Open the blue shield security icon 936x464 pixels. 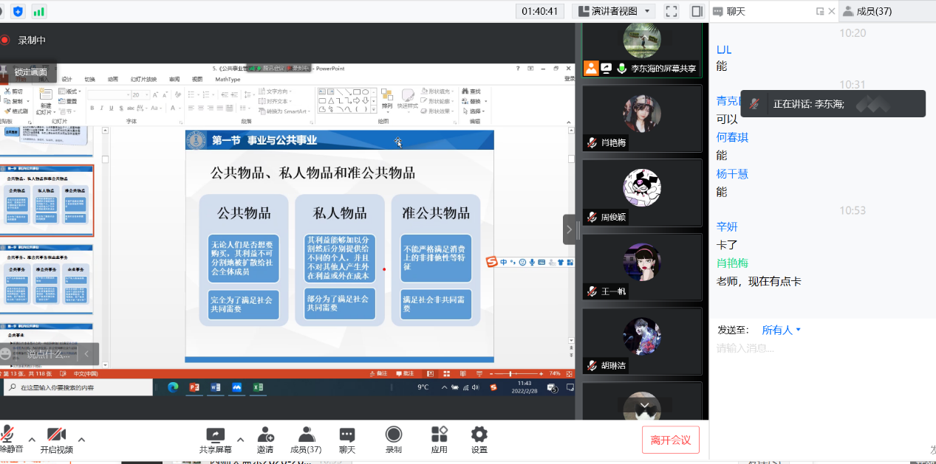tap(18, 11)
